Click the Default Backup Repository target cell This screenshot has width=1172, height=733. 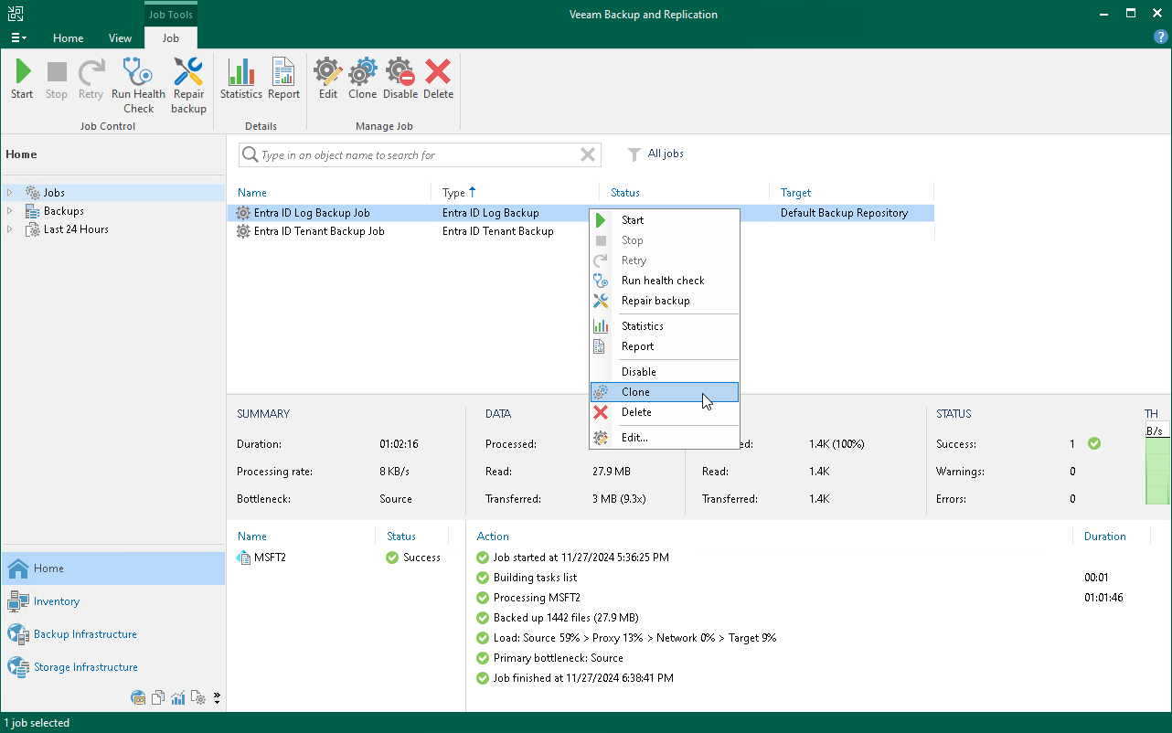(845, 213)
